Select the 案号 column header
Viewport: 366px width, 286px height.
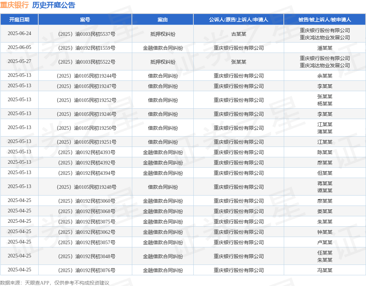(85, 20)
